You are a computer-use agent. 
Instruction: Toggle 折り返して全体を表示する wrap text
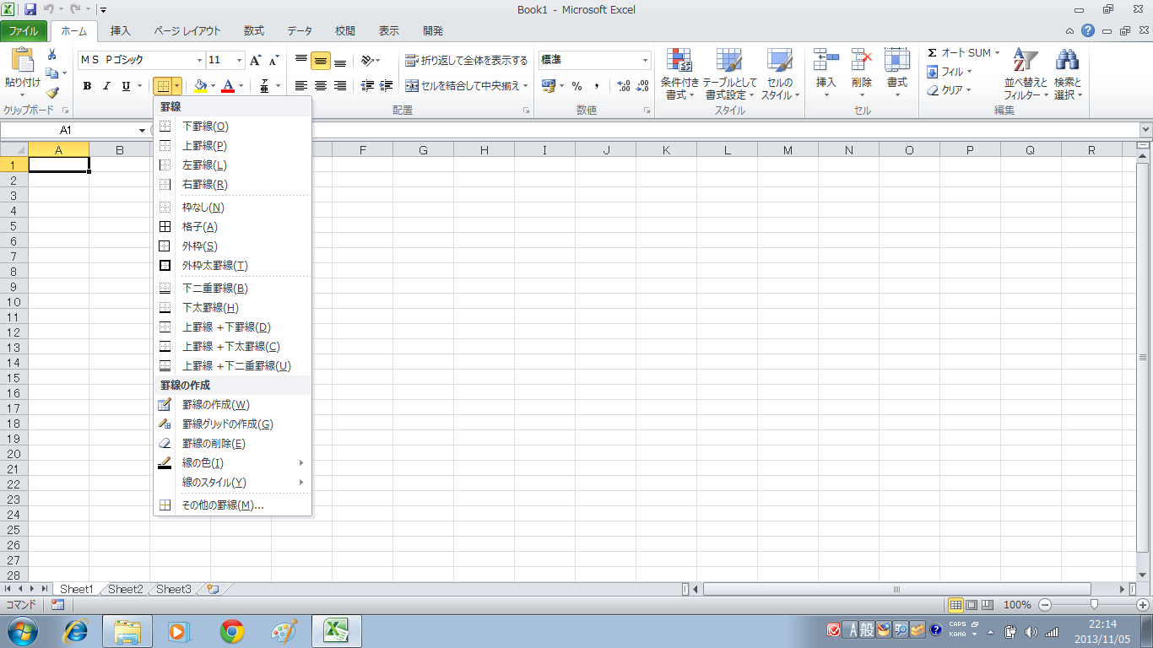point(467,61)
